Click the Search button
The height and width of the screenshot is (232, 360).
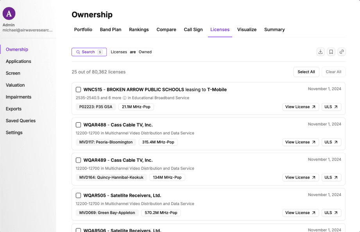(89, 52)
